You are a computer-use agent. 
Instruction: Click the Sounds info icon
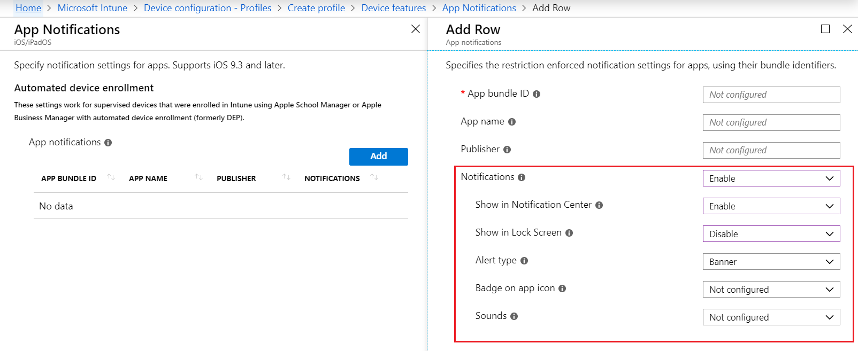point(514,316)
